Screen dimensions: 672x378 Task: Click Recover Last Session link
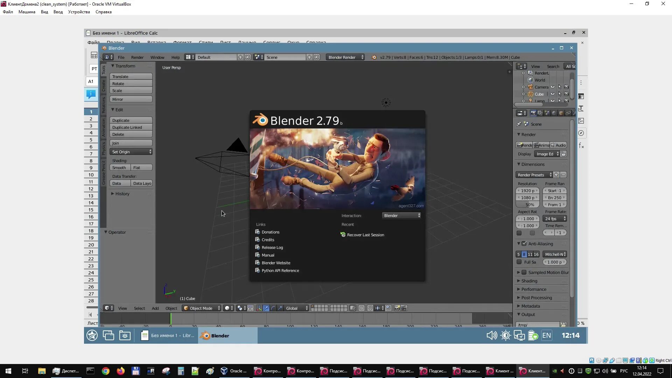tap(362, 235)
